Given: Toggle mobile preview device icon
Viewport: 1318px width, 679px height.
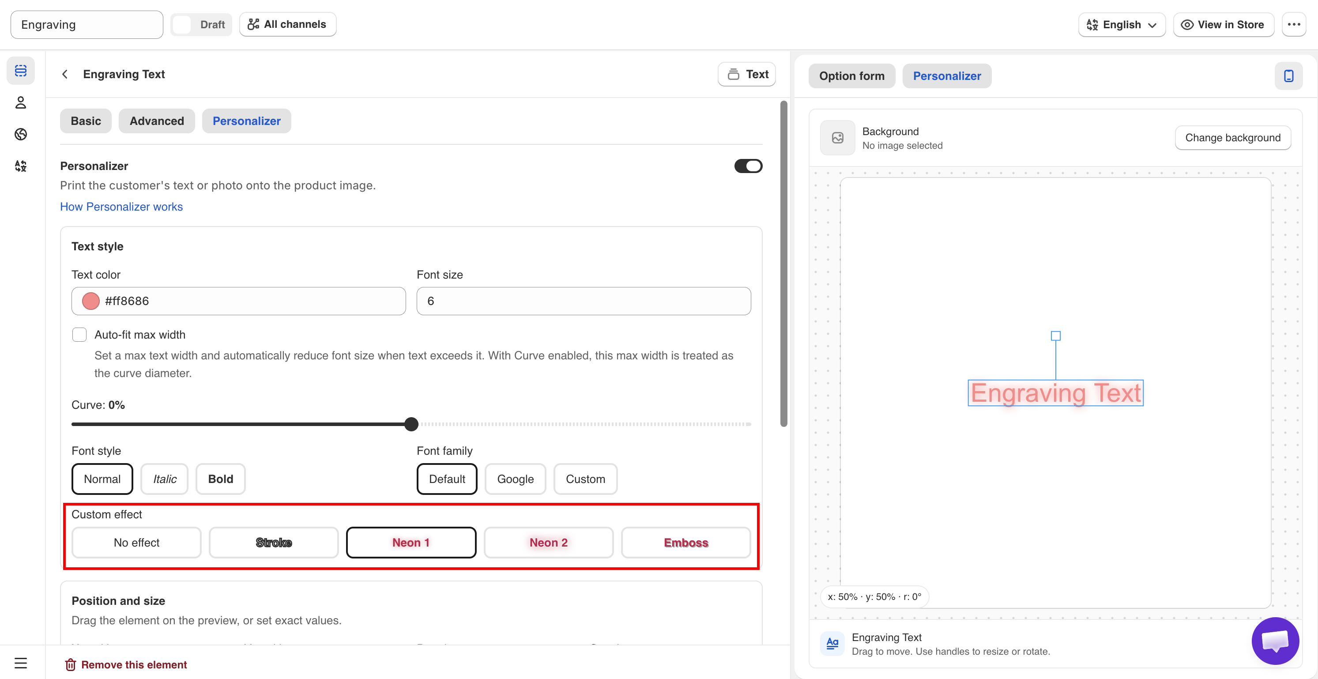Looking at the screenshot, I should 1288,76.
